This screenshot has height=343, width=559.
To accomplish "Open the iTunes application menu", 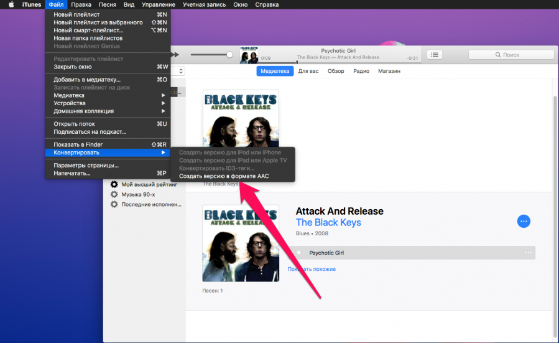I will tap(31, 4).
